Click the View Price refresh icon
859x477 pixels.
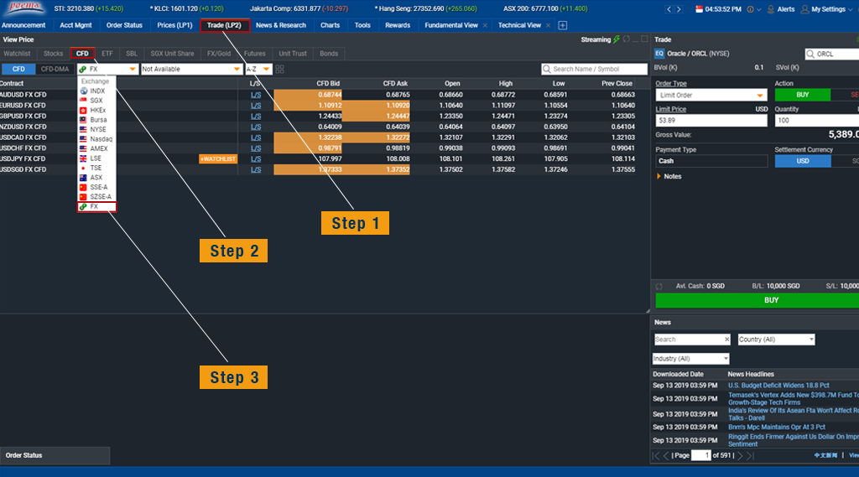(626, 39)
